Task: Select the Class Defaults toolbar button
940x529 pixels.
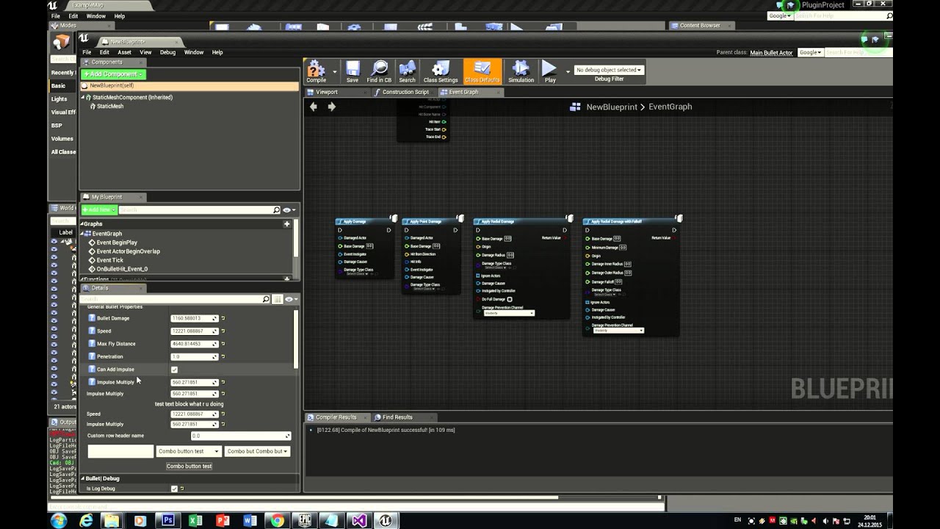Action: [482, 71]
